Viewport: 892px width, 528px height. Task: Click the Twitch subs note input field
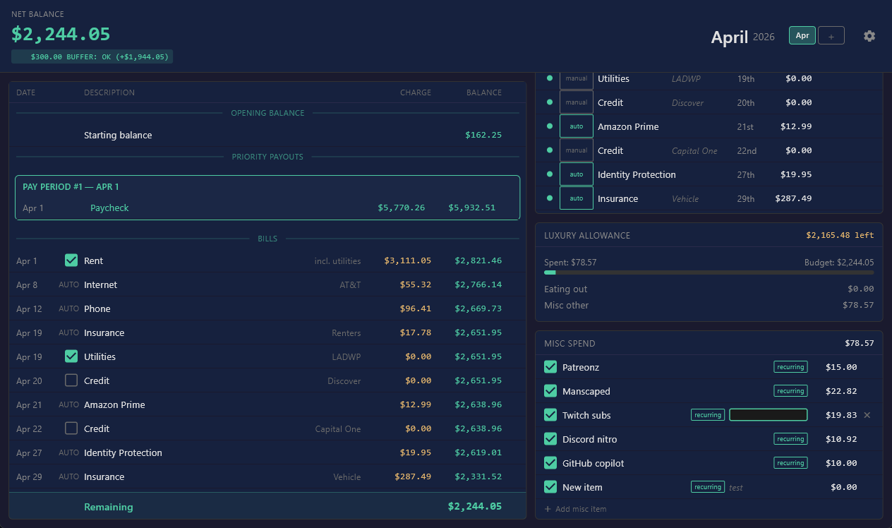tap(768, 415)
